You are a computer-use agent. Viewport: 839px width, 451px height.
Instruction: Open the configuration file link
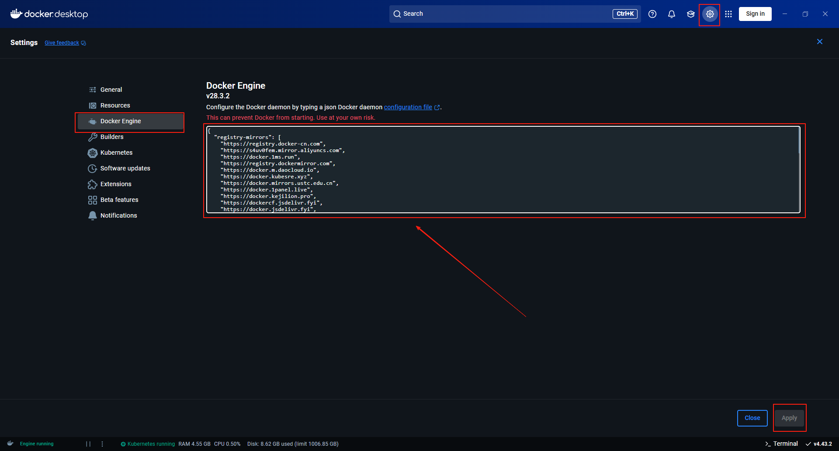pyautogui.click(x=408, y=107)
